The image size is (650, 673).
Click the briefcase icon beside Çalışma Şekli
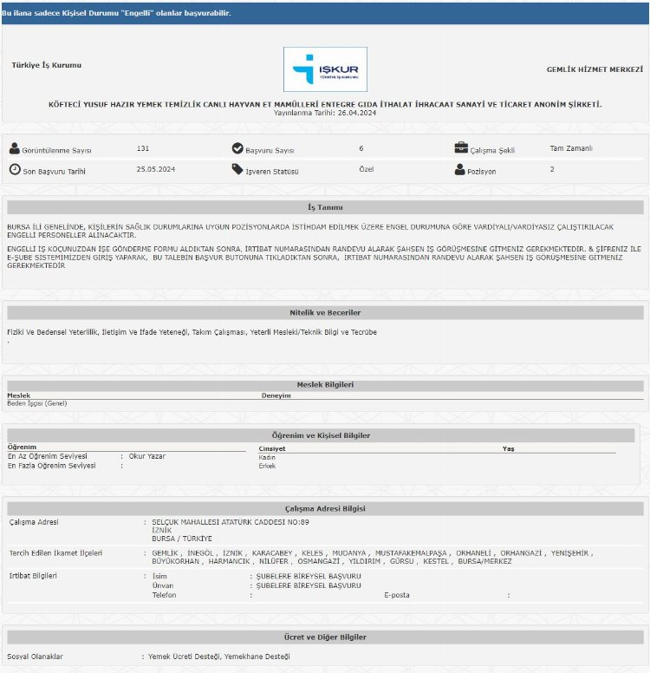tap(461, 148)
